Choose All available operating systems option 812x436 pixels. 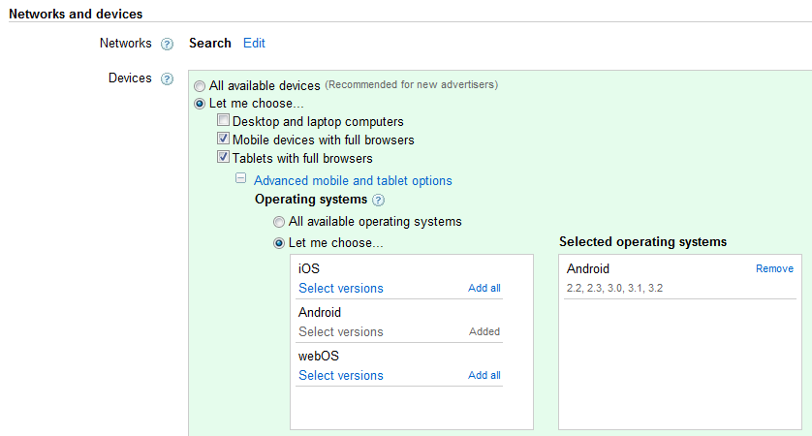[x=279, y=222]
